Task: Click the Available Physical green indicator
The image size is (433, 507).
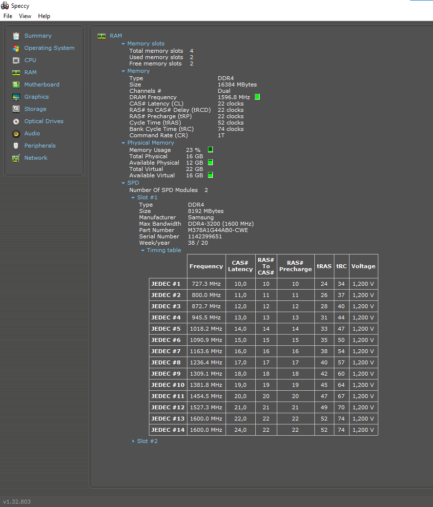Action: pos(210,162)
